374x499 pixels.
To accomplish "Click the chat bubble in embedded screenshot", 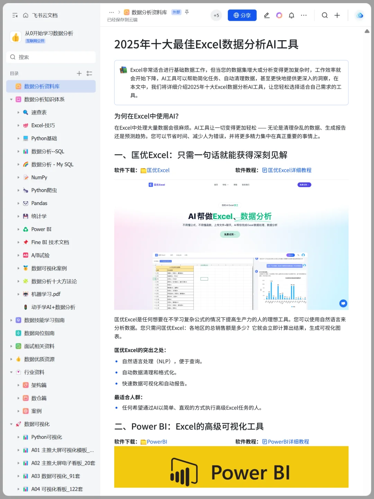I will pyautogui.click(x=343, y=304).
